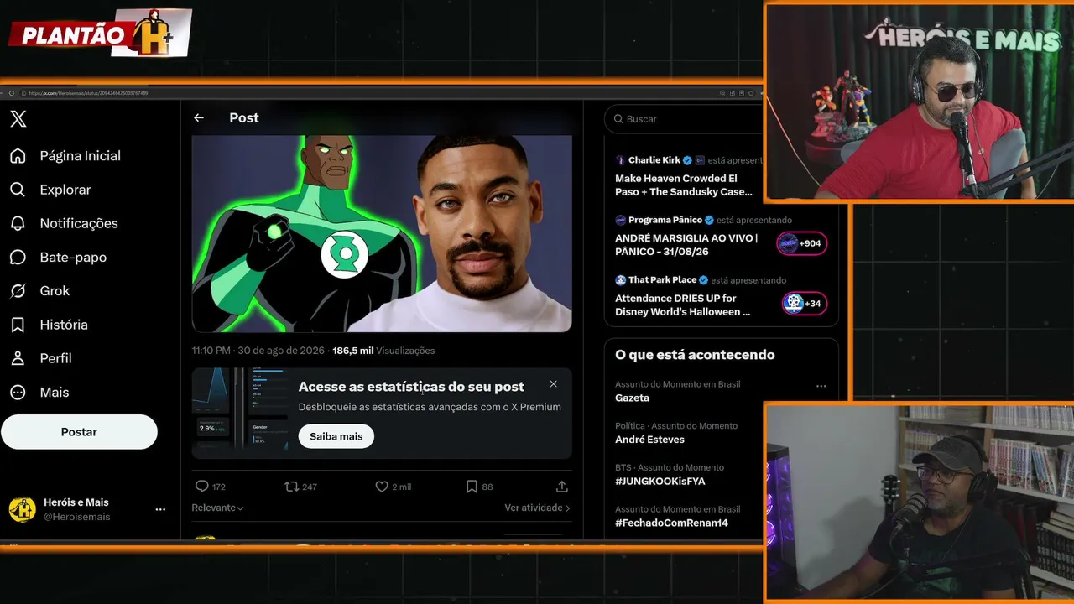The width and height of the screenshot is (1074, 604).
Task: Open the André Esteves trending topic
Action: [x=649, y=440]
